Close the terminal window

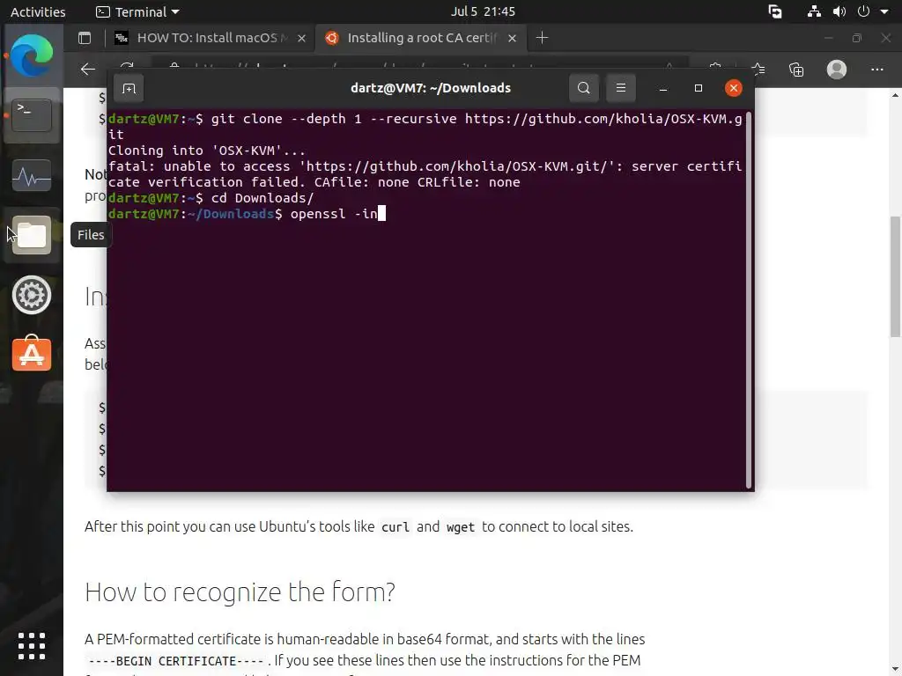click(734, 88)
